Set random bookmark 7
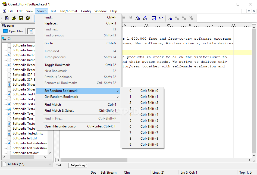This screenshot has width=257, height=175. (142, 133)
